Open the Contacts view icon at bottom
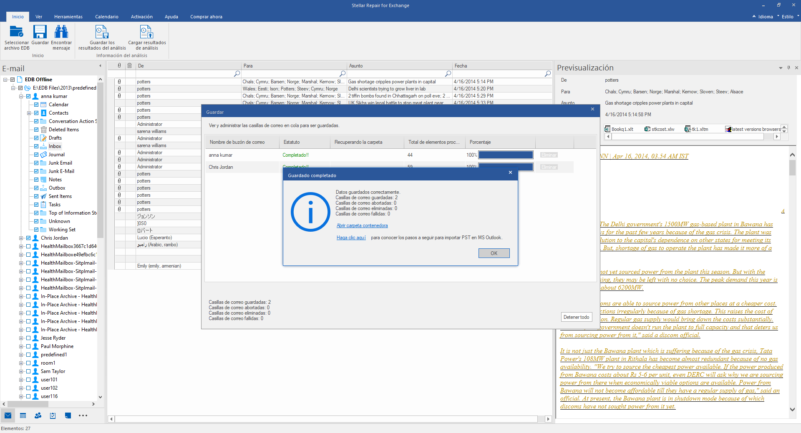 coord(38,415)
